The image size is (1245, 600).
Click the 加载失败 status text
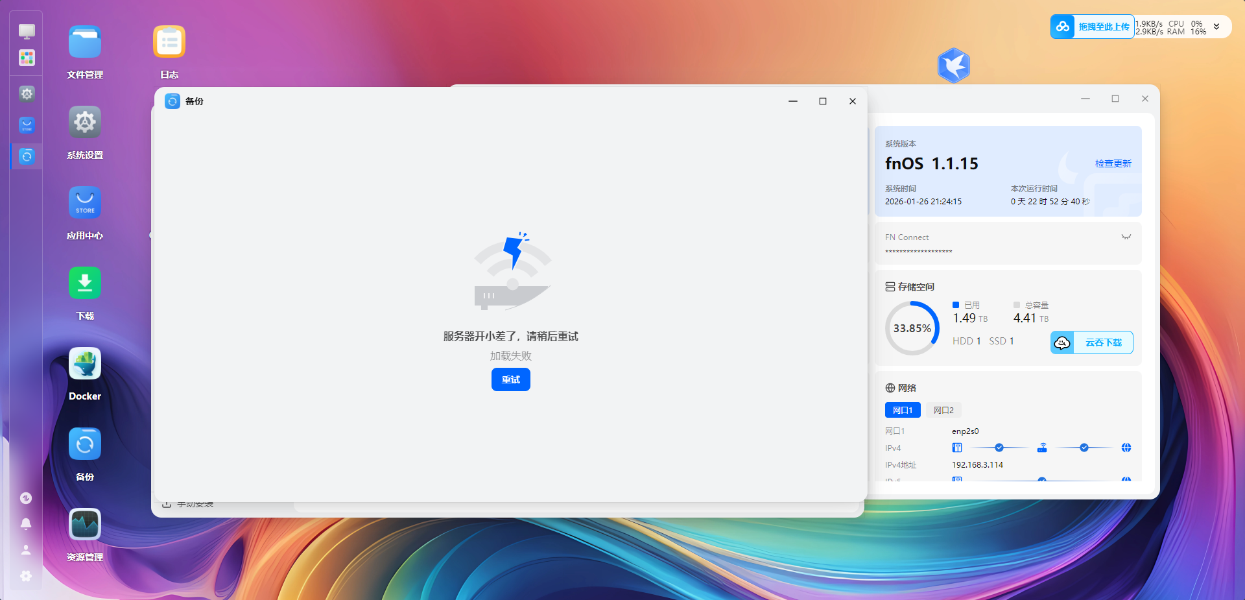click(x=511, y=355)
